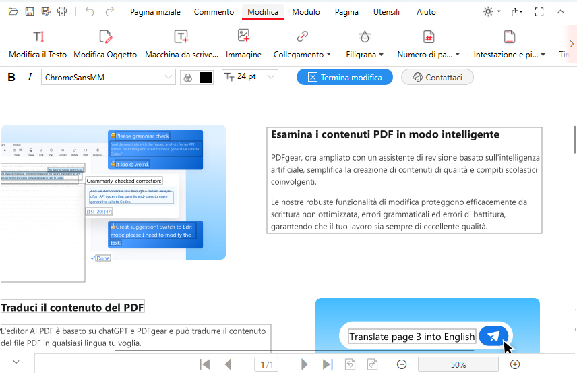Expand the bottom-left chevron panel
Screen dimensions: 577x373
click(x=16, y=362)
